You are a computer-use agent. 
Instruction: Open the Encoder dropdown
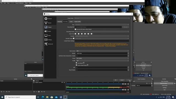pos(102,36)
